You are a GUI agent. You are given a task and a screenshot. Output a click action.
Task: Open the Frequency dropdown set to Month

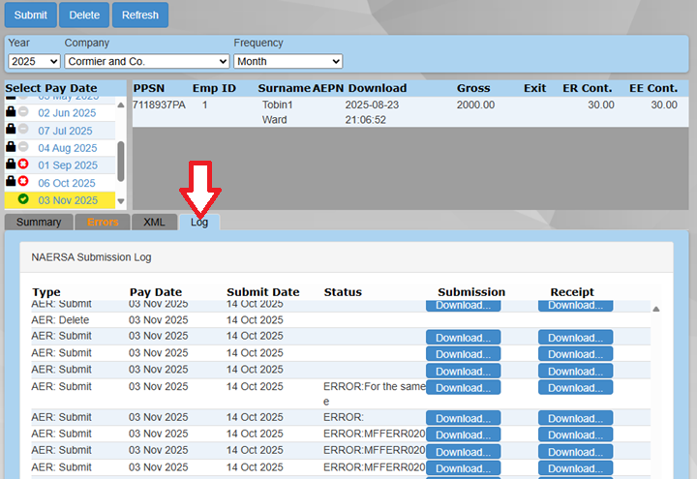tap(288, 61)
